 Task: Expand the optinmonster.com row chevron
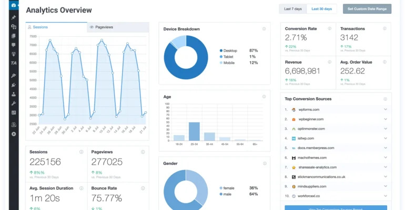[386, 129]
